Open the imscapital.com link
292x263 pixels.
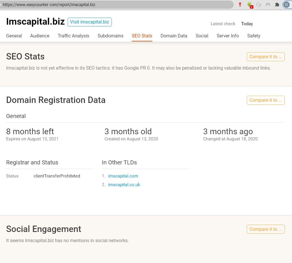[123, 176]
